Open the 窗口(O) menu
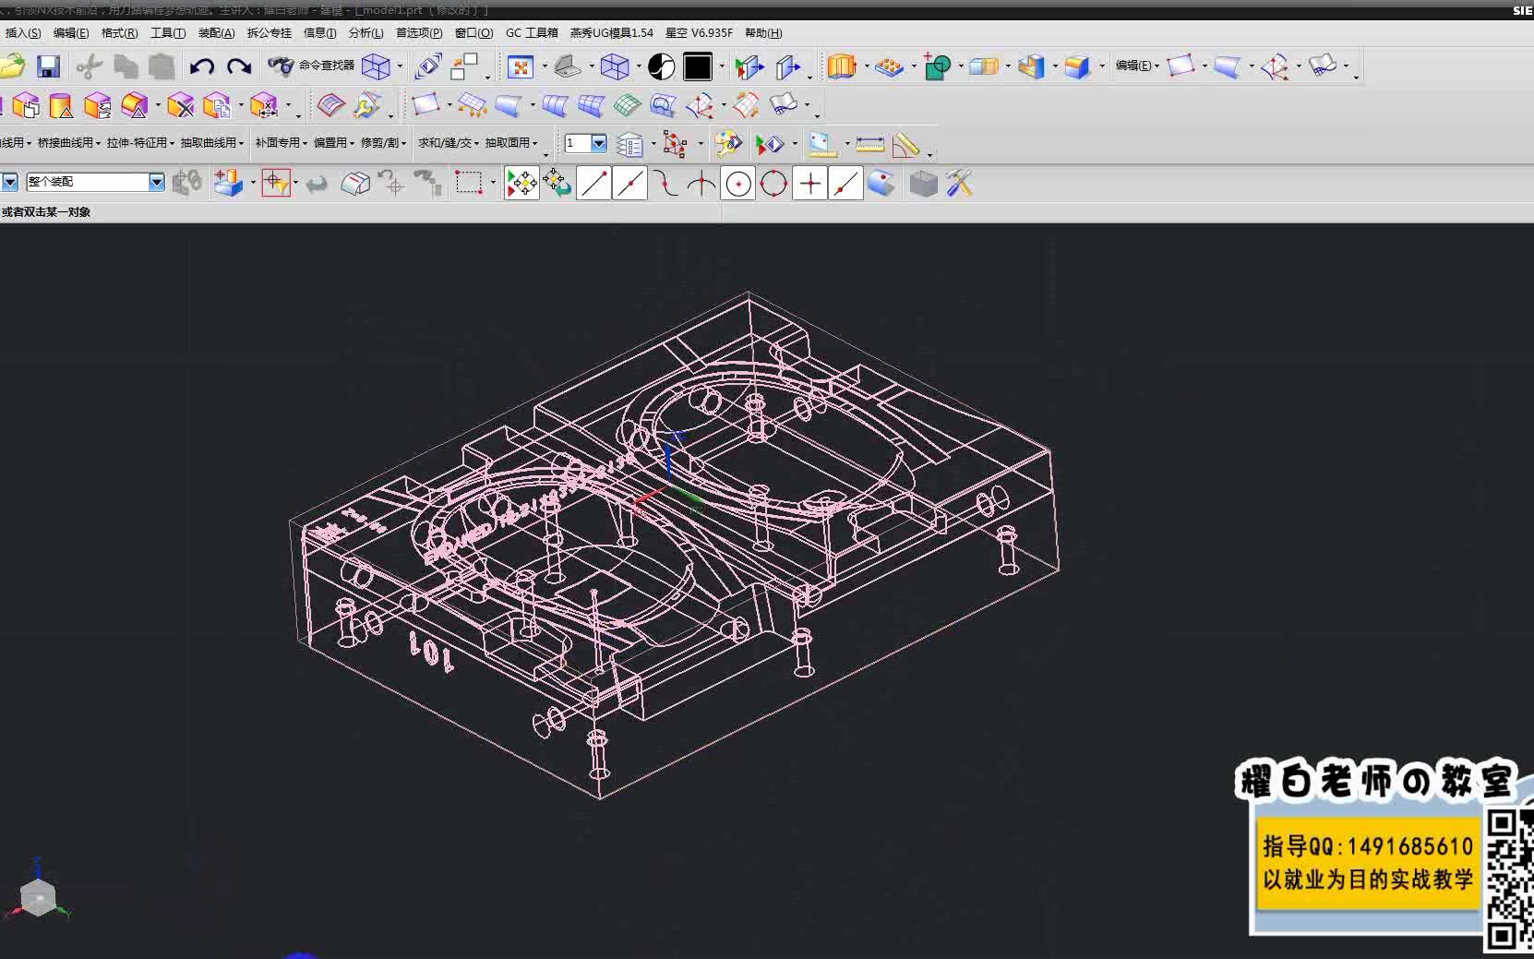Screen dimensions: 1534x959 [x=473, y=33]
